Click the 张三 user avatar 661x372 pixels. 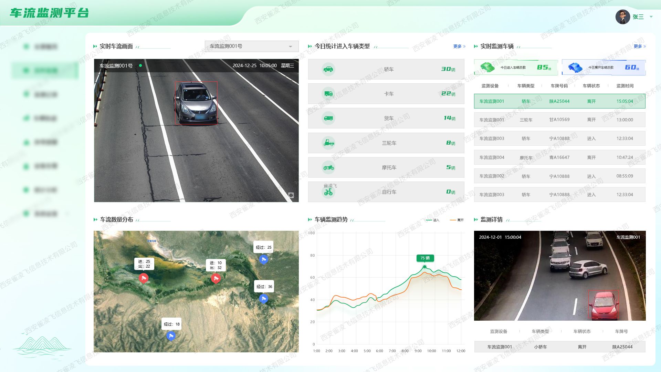622,17
